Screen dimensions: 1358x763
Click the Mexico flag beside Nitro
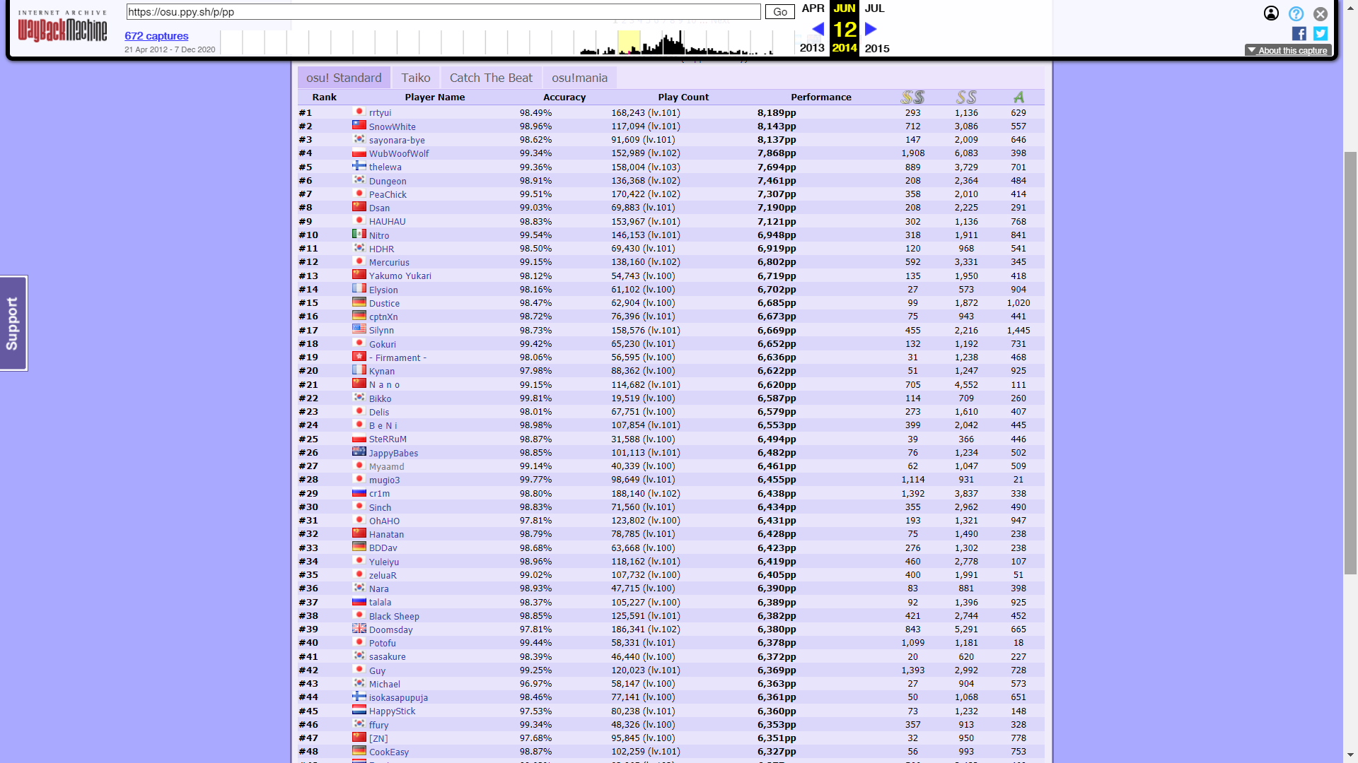point(359,234)
